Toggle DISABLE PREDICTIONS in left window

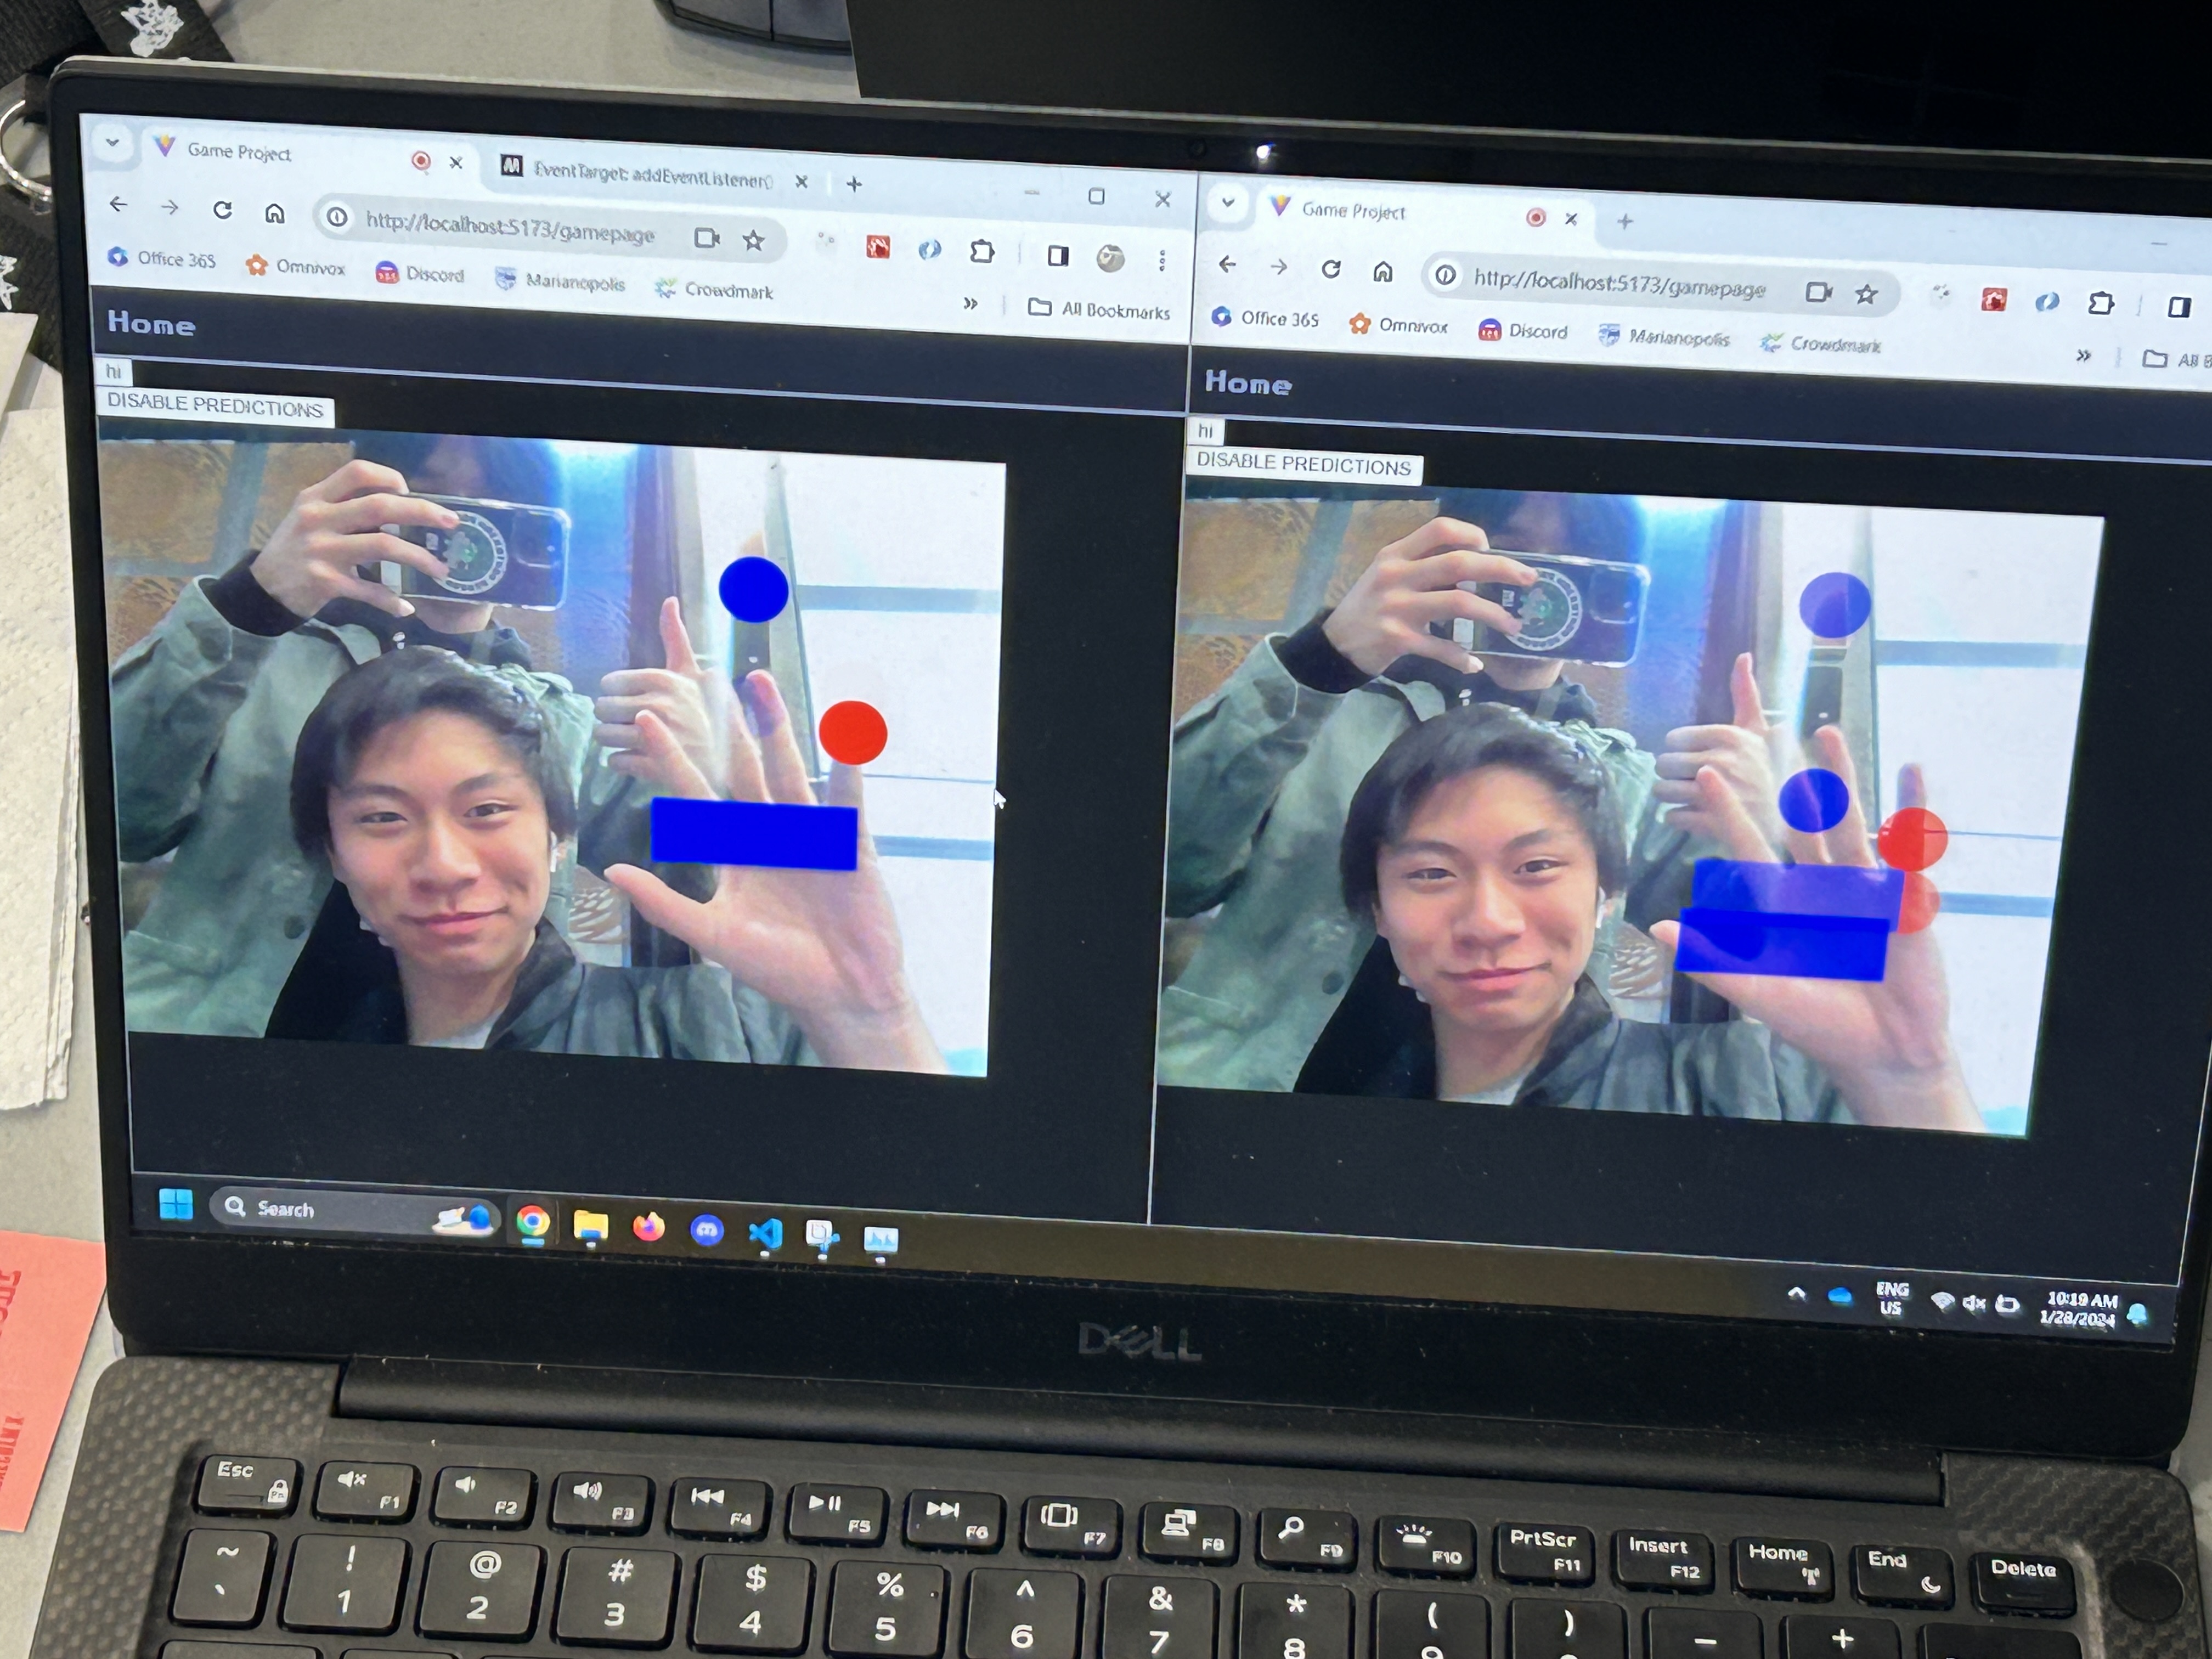(x=215, y=405)
